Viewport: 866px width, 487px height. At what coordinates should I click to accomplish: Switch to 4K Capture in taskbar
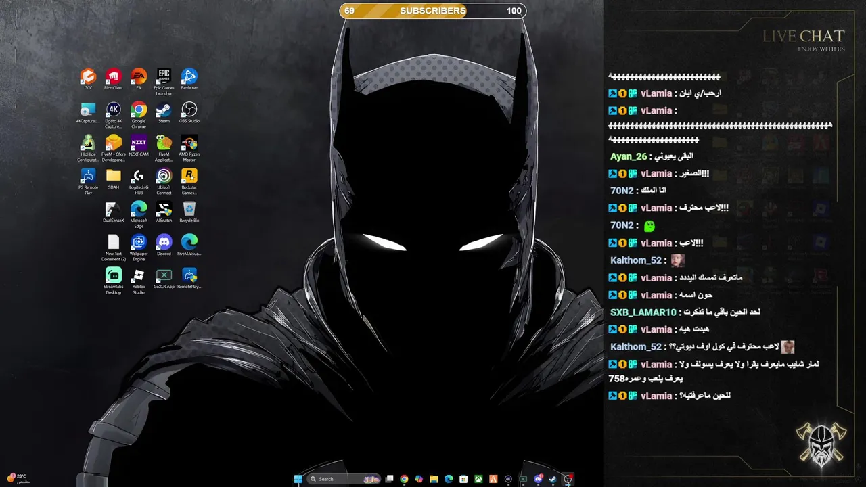pyautogui.click(x=508, y=479)
